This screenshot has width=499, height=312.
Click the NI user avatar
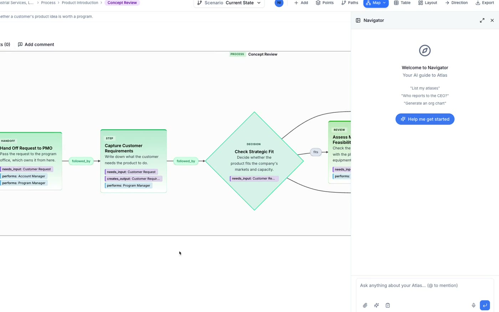coord(279,3)
